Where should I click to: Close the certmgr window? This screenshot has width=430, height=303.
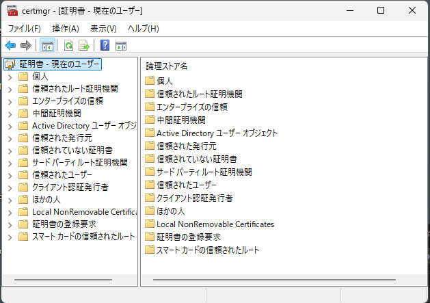point(412,10)
